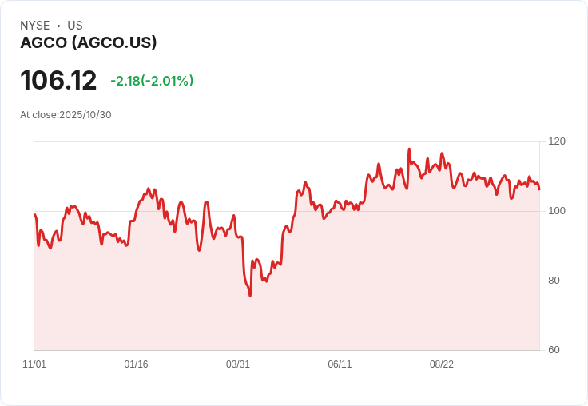The width and height of the screenshot is (588, 406).
Task: Click the US market label
Action: (x=75, y=26)
